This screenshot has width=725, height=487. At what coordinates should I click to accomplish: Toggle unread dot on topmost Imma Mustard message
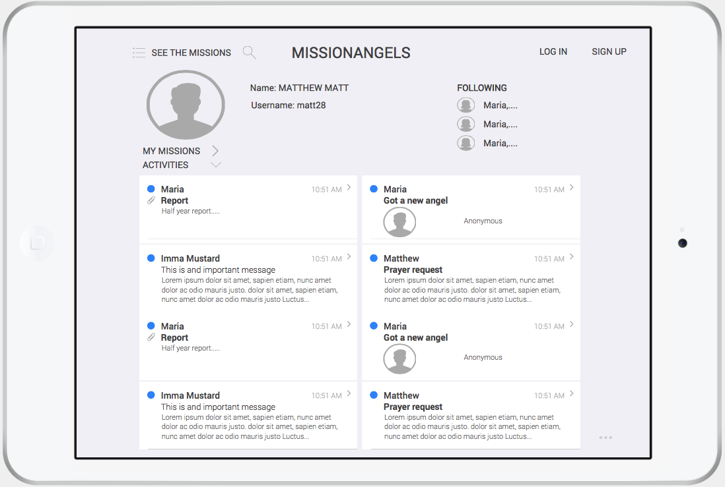(151, 258)
